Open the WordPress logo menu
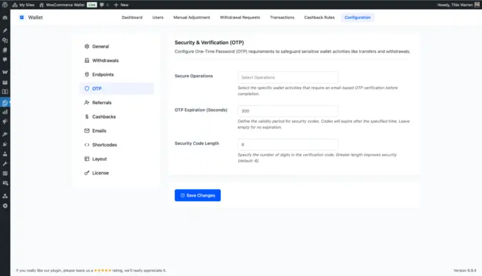Image resolution: width=482 pixels, height=276 pixels. click(5, 5)
